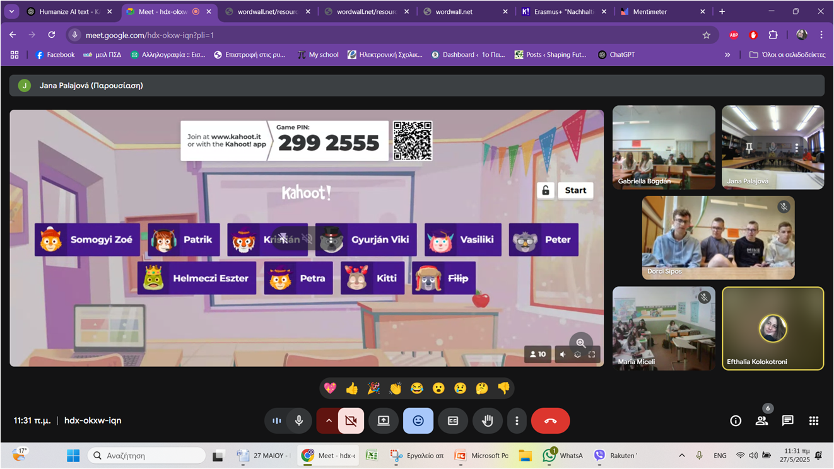
Task: Click the Kahoot QR code
Action: click(413, 141)
